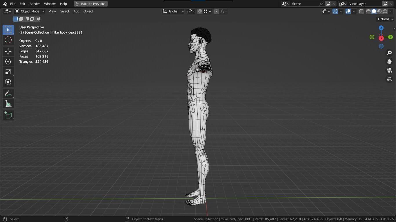Open the snapping options dropdown

click(x=207, y=11)
